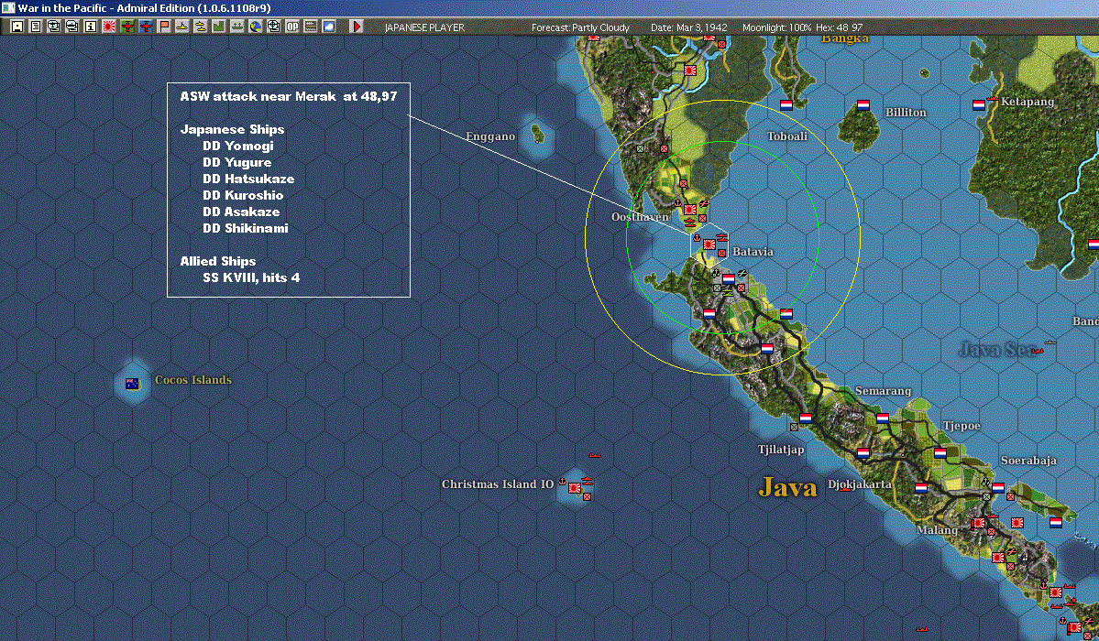
Task: Click the 'DD Kuroshio' entry in report
Action: 243,195
